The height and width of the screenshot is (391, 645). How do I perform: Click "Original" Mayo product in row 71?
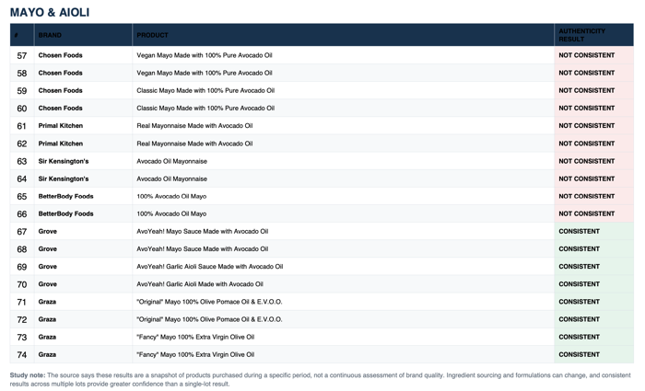tap(209, 302)
